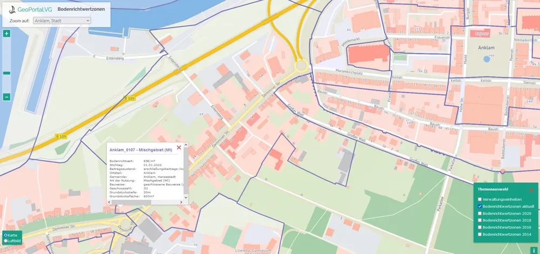Viewport: 540px width, 254px height.
Task: Click the popup's vertical scrollbar down arrow
Action: 186,197
